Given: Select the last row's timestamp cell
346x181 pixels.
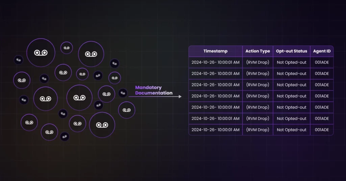Looking at the screenshot, I should 215,130.
